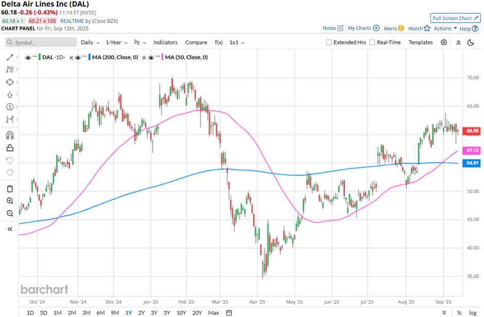Select the trend line drawing tool
Screen dimensions: 484x317
tap(10, 58)
